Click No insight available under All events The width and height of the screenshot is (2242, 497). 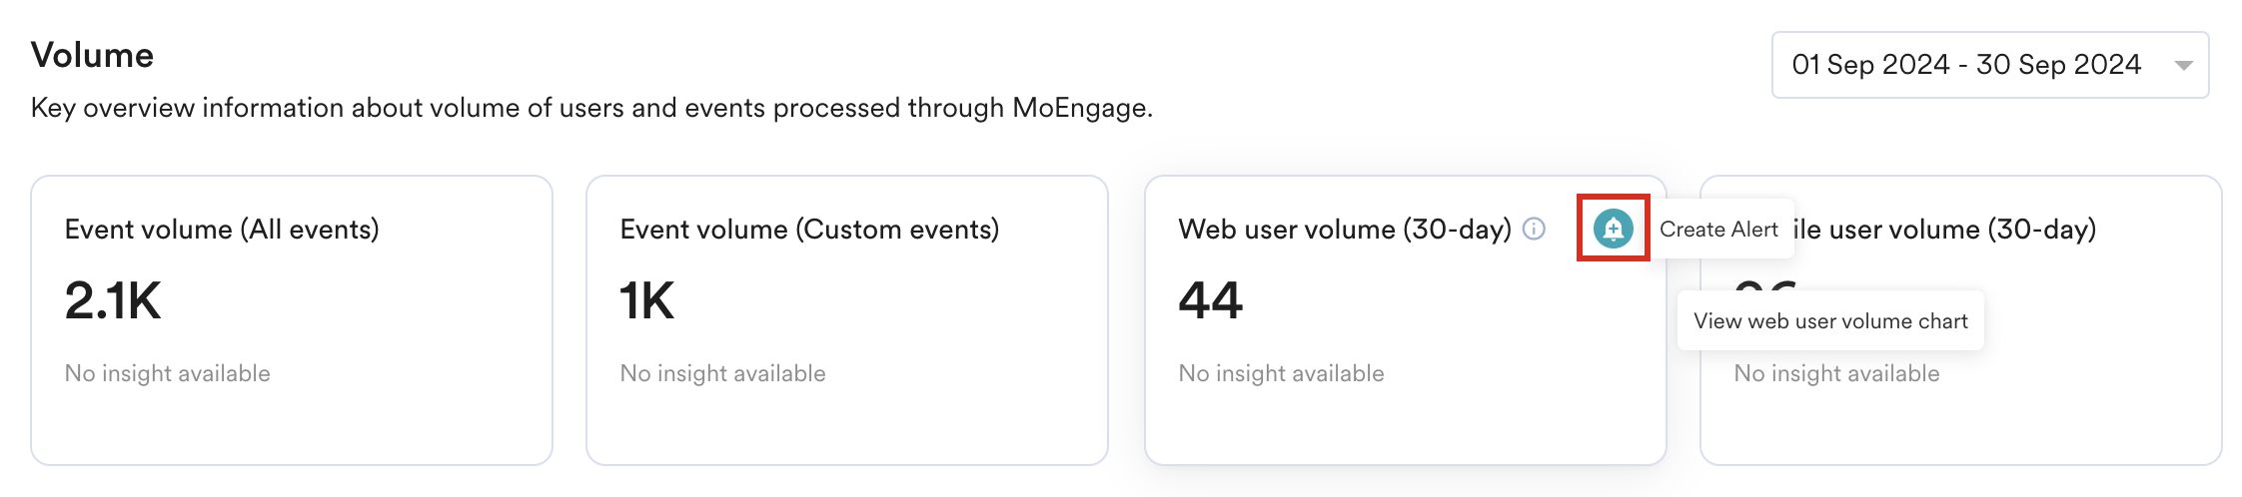coord(167,373)
